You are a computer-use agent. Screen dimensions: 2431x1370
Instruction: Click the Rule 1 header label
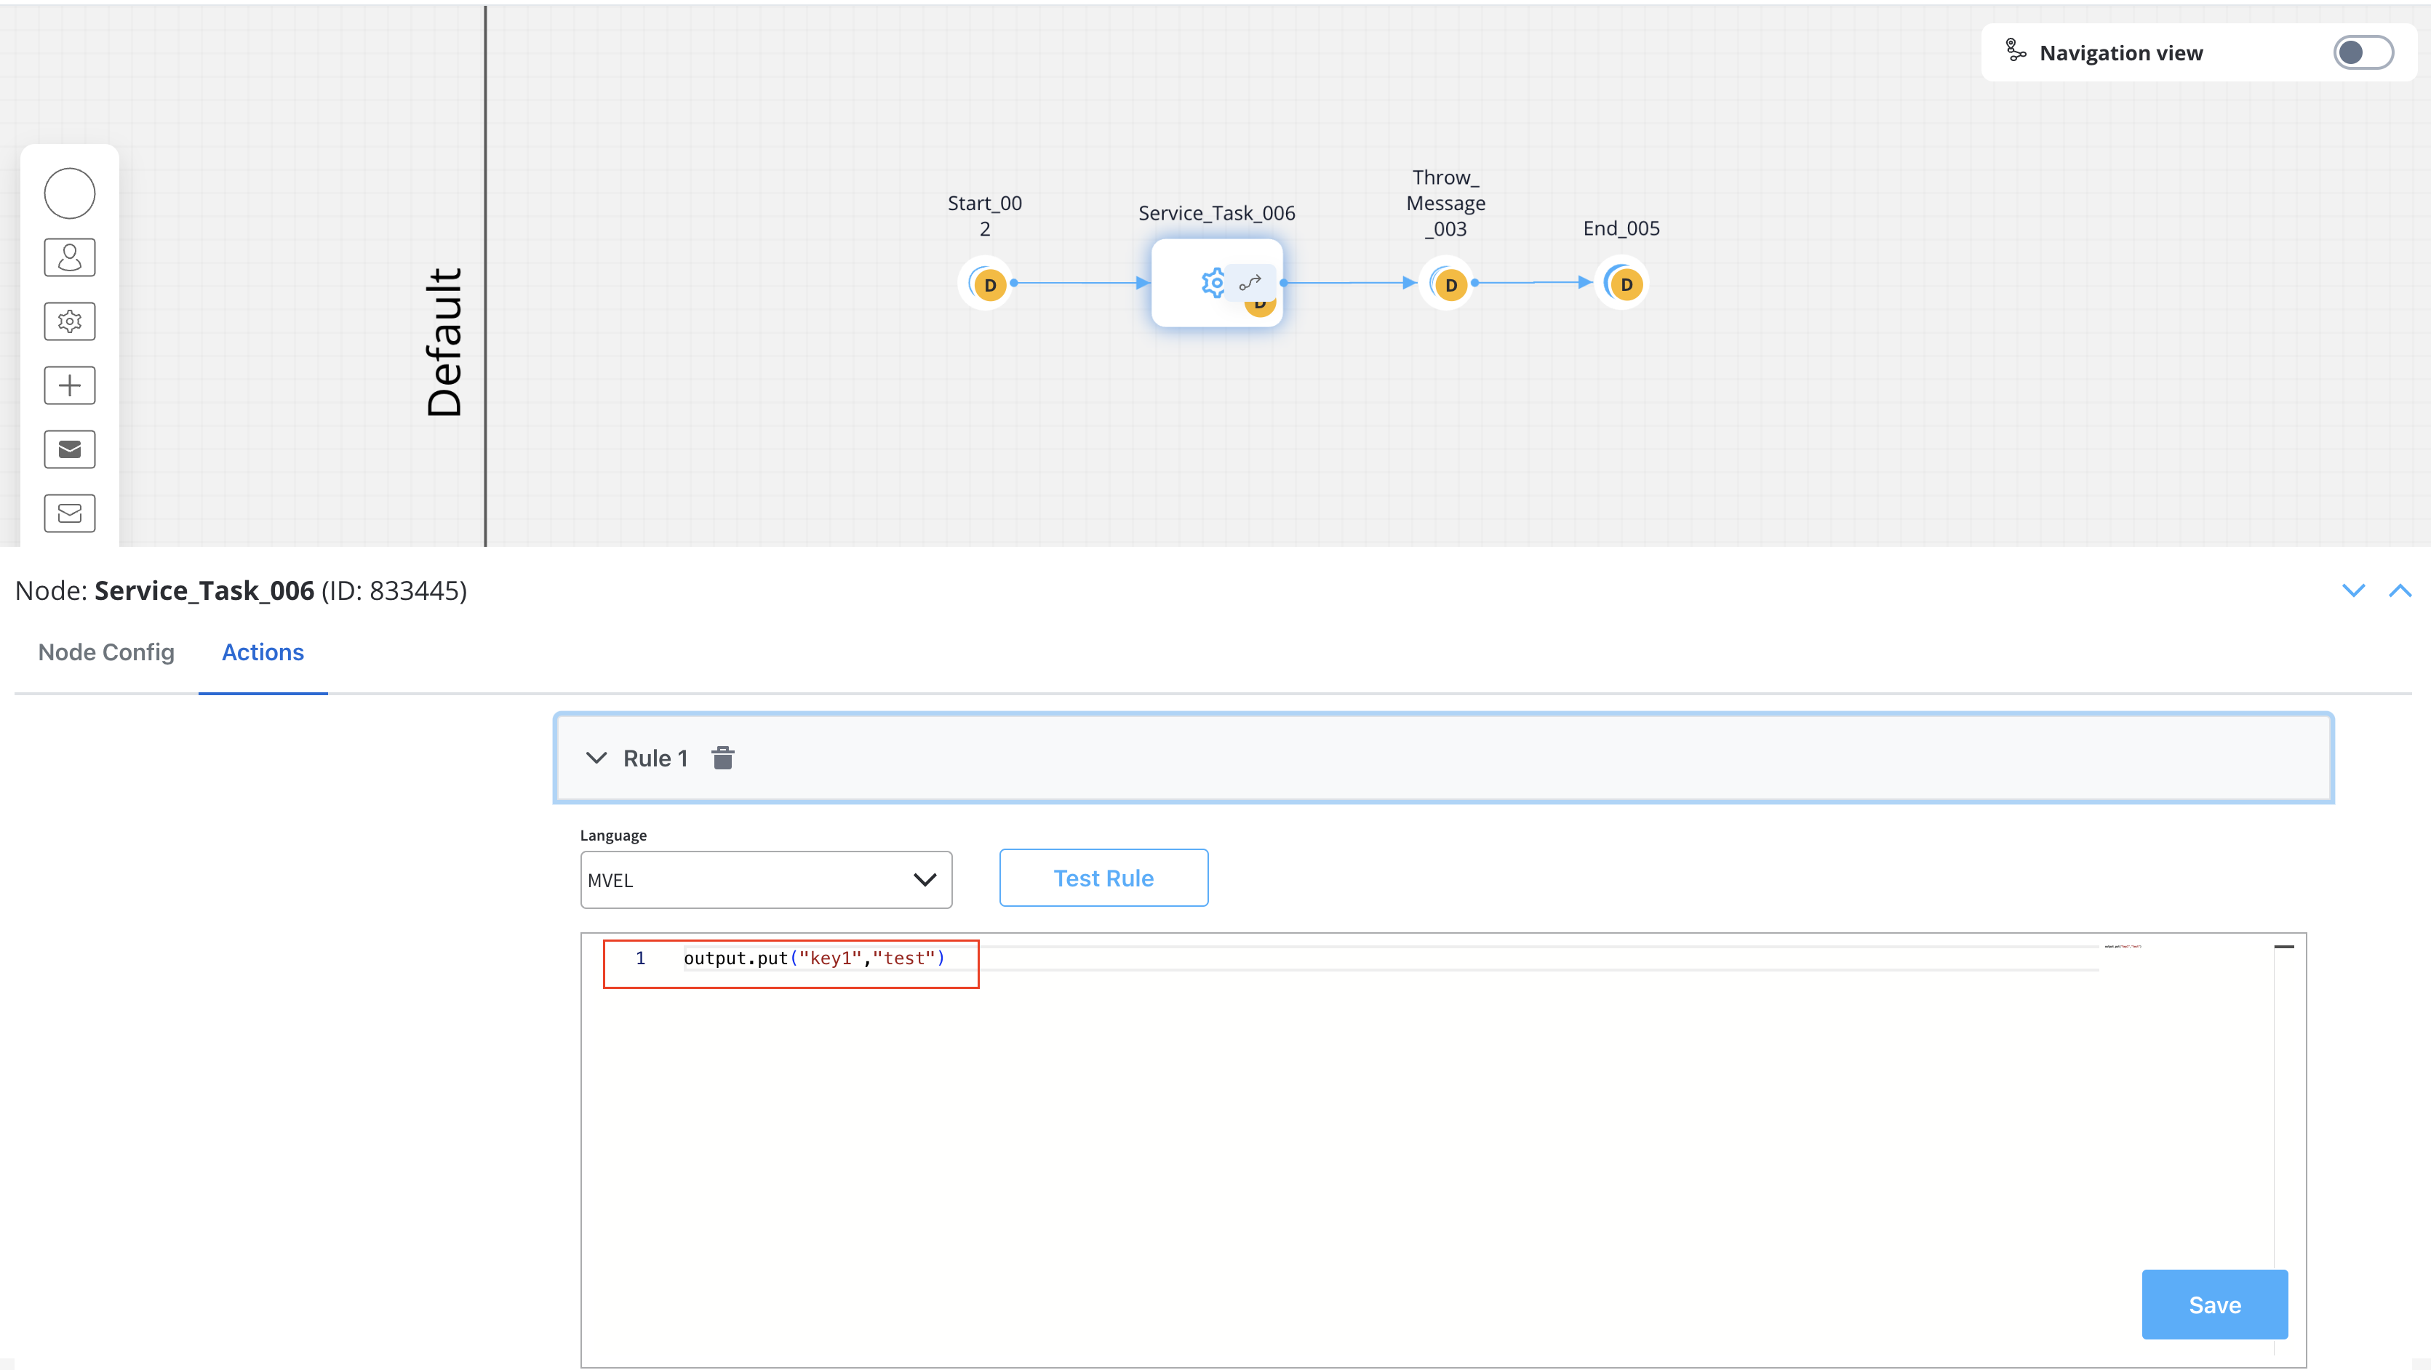tap(656, 758)
